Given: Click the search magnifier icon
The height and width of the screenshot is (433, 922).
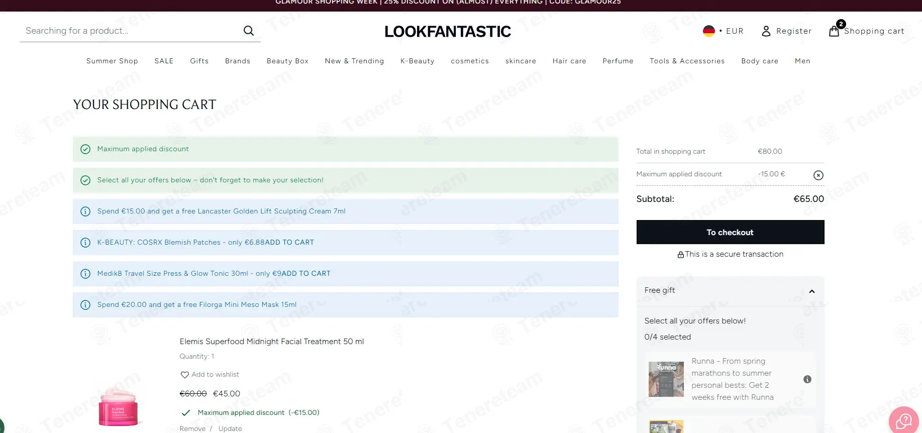Looking at the screenshot, I should point(249,31).
